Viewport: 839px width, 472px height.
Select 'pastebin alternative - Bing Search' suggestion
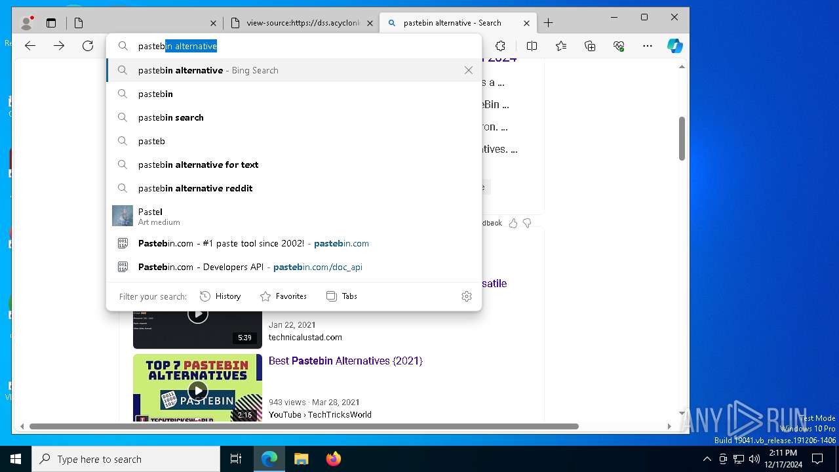tap(294, 70)
